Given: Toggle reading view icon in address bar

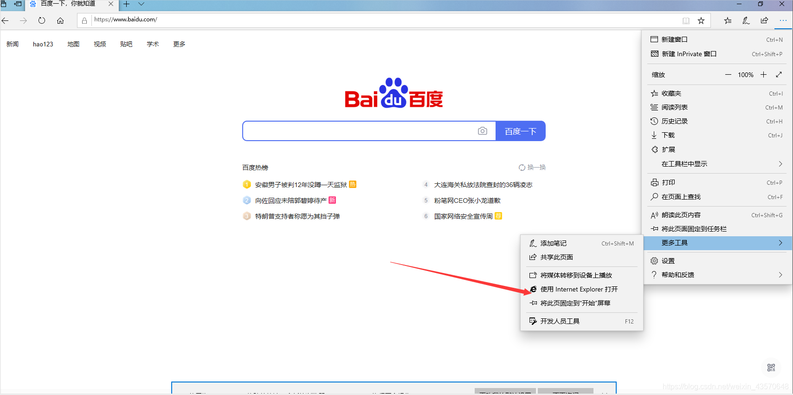Looking at the screenshot, I should click(686, 20).
